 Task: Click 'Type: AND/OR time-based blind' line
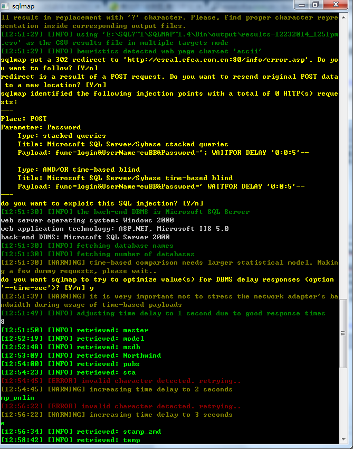coord(79,170)
